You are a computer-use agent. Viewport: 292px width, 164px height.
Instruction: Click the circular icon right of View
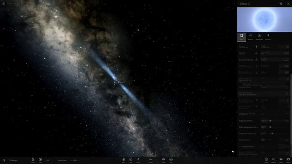(x=171, y=160)
